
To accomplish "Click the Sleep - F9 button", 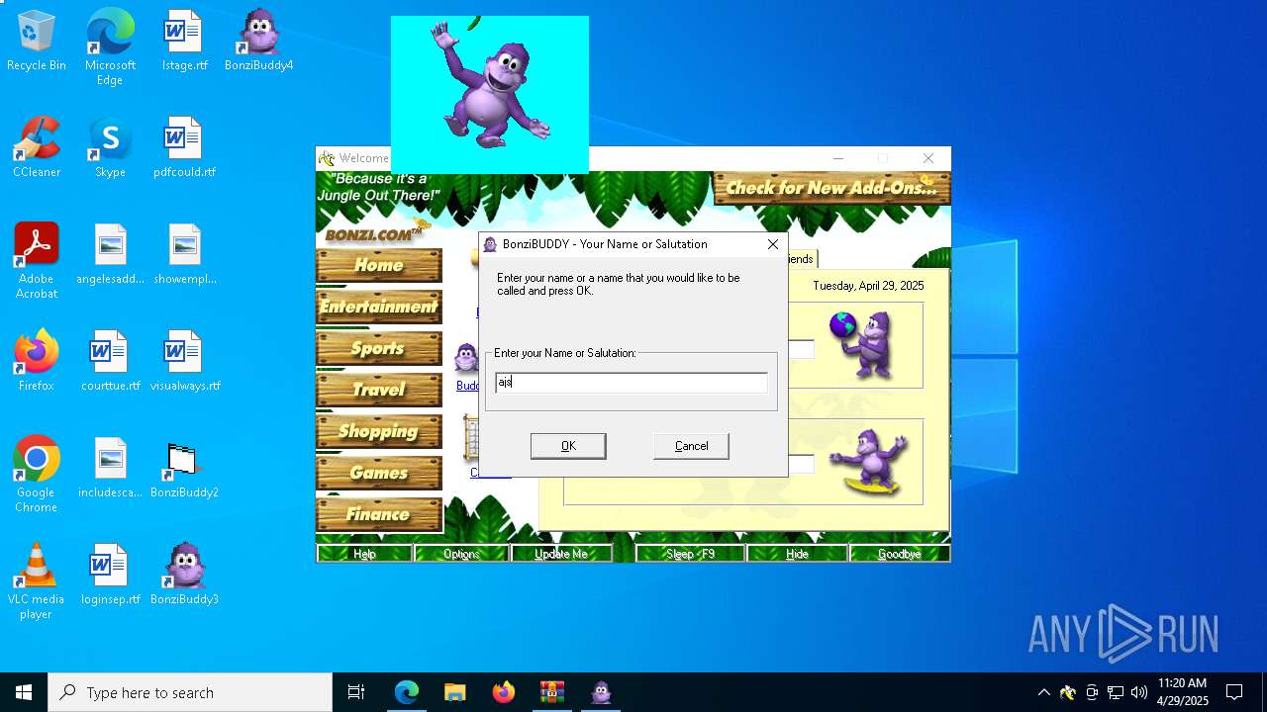I will click(x=690, y=554).
